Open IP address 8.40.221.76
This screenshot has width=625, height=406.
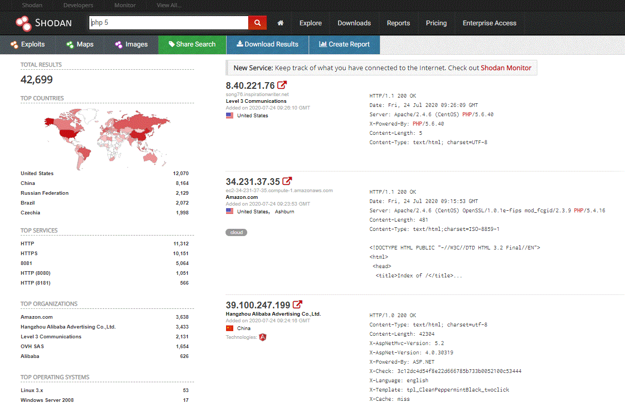tap(250, 86)
